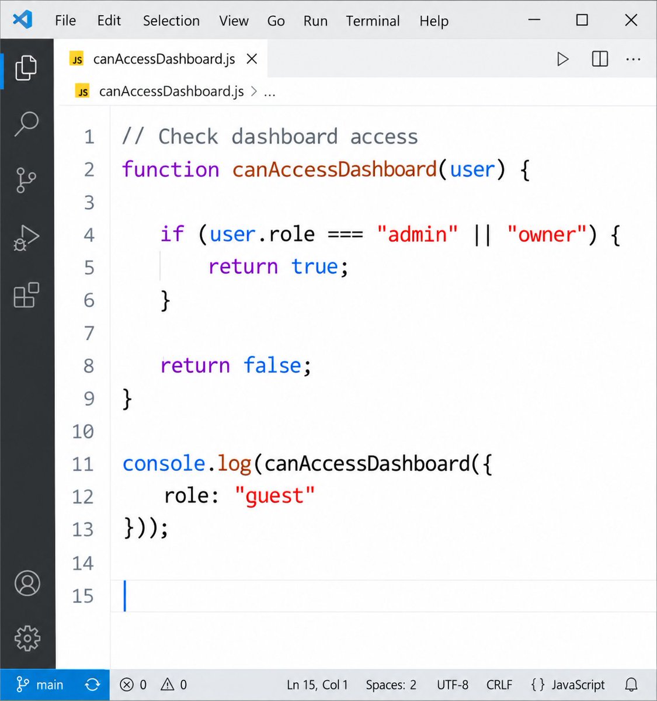Split the editor to the right

click(600, 59)
